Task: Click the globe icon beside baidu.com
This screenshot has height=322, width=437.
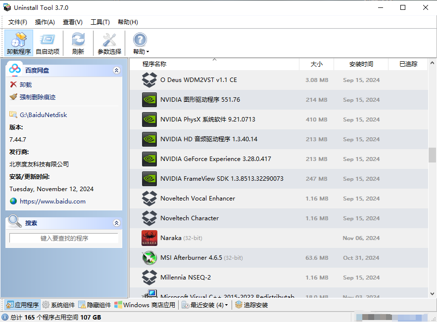Action: (13, 201)
